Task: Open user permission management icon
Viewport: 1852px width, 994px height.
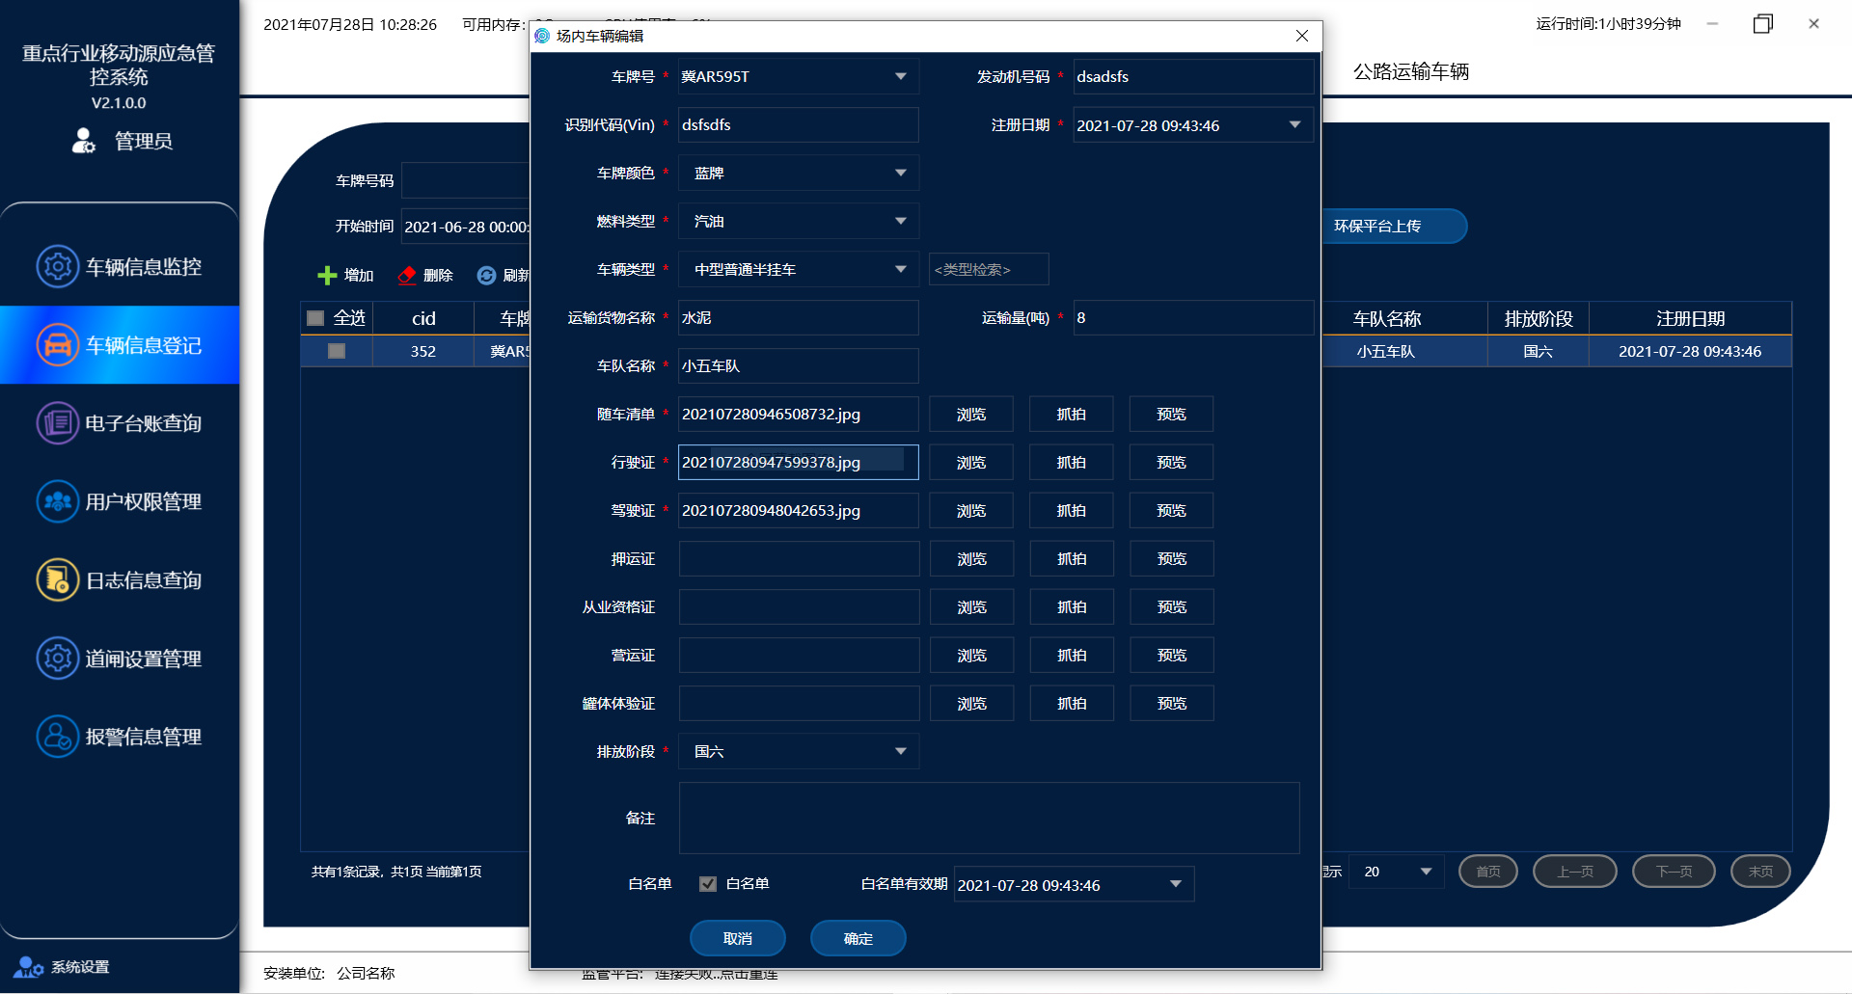Action: [x=57, y=501]
